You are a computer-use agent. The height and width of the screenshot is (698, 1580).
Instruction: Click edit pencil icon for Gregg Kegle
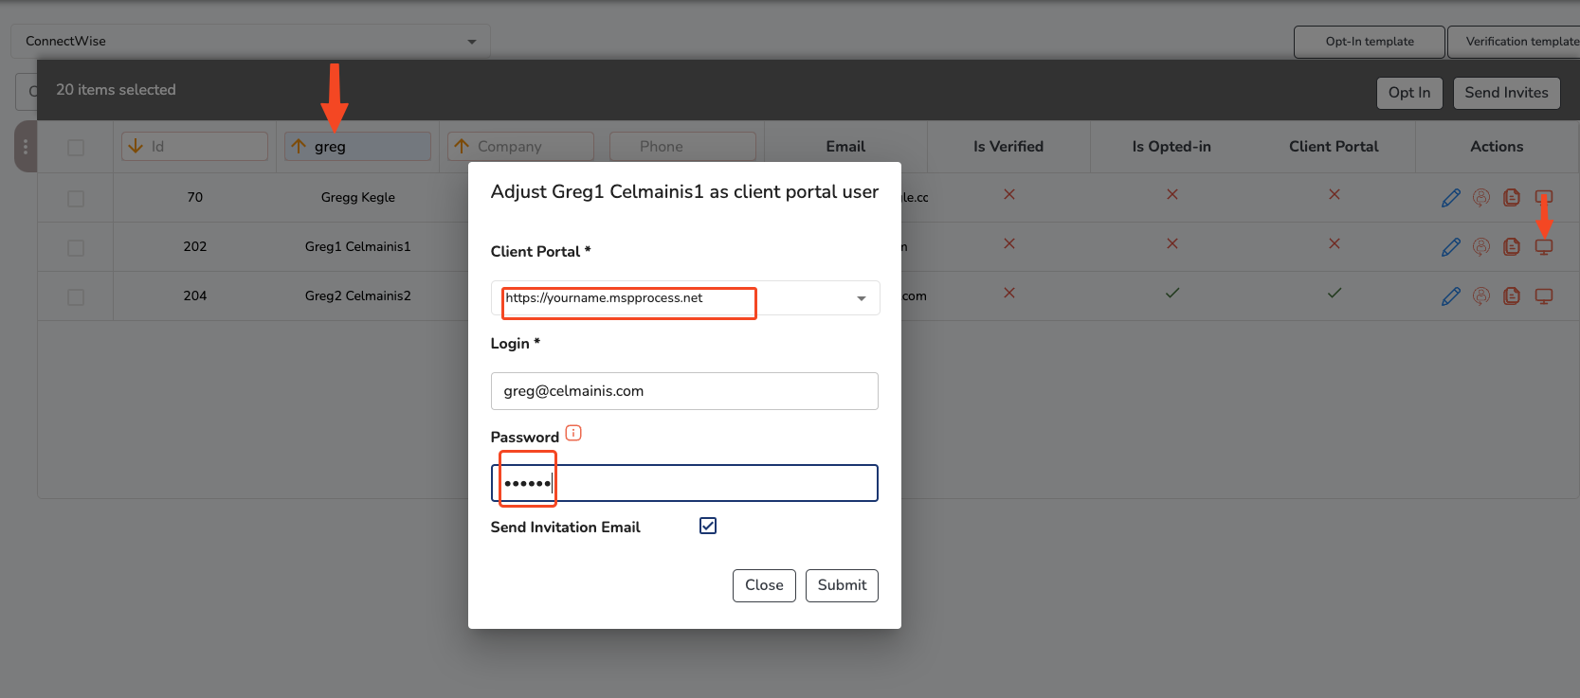pyautogui.click(x=1451, y=197)
